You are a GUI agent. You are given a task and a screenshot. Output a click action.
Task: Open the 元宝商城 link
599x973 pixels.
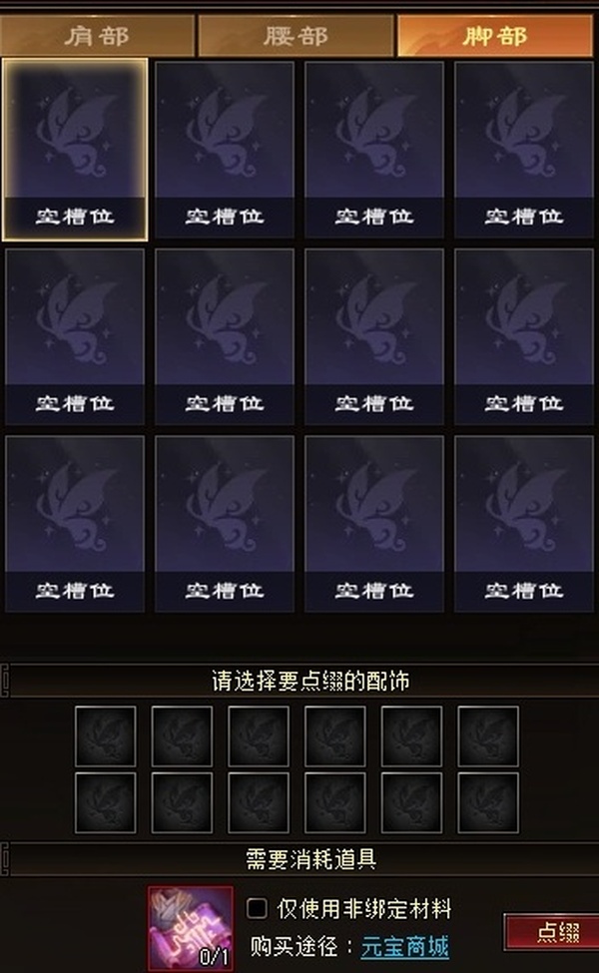tap(404, 947)
